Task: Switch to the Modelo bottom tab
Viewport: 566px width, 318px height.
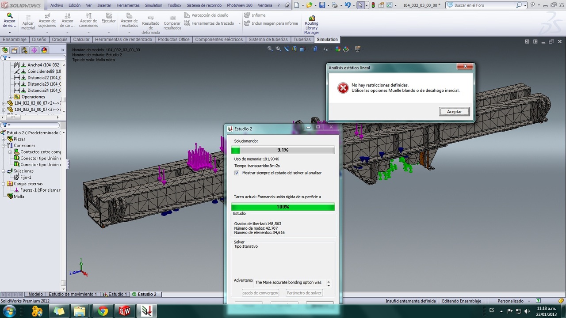Action: (35, 294)
